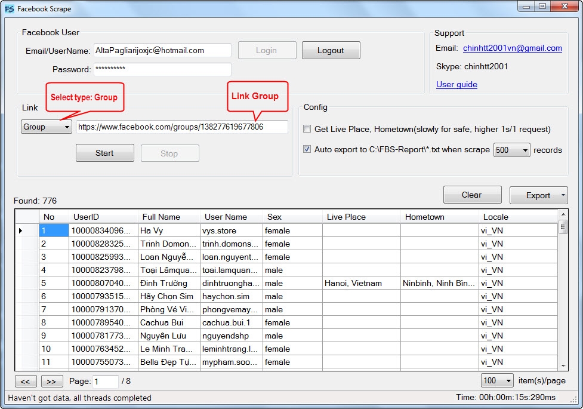The image size is (583, 409).
Task: Select the 'Trinh Domon...' full name cell
Action: (x=169, y=244)
